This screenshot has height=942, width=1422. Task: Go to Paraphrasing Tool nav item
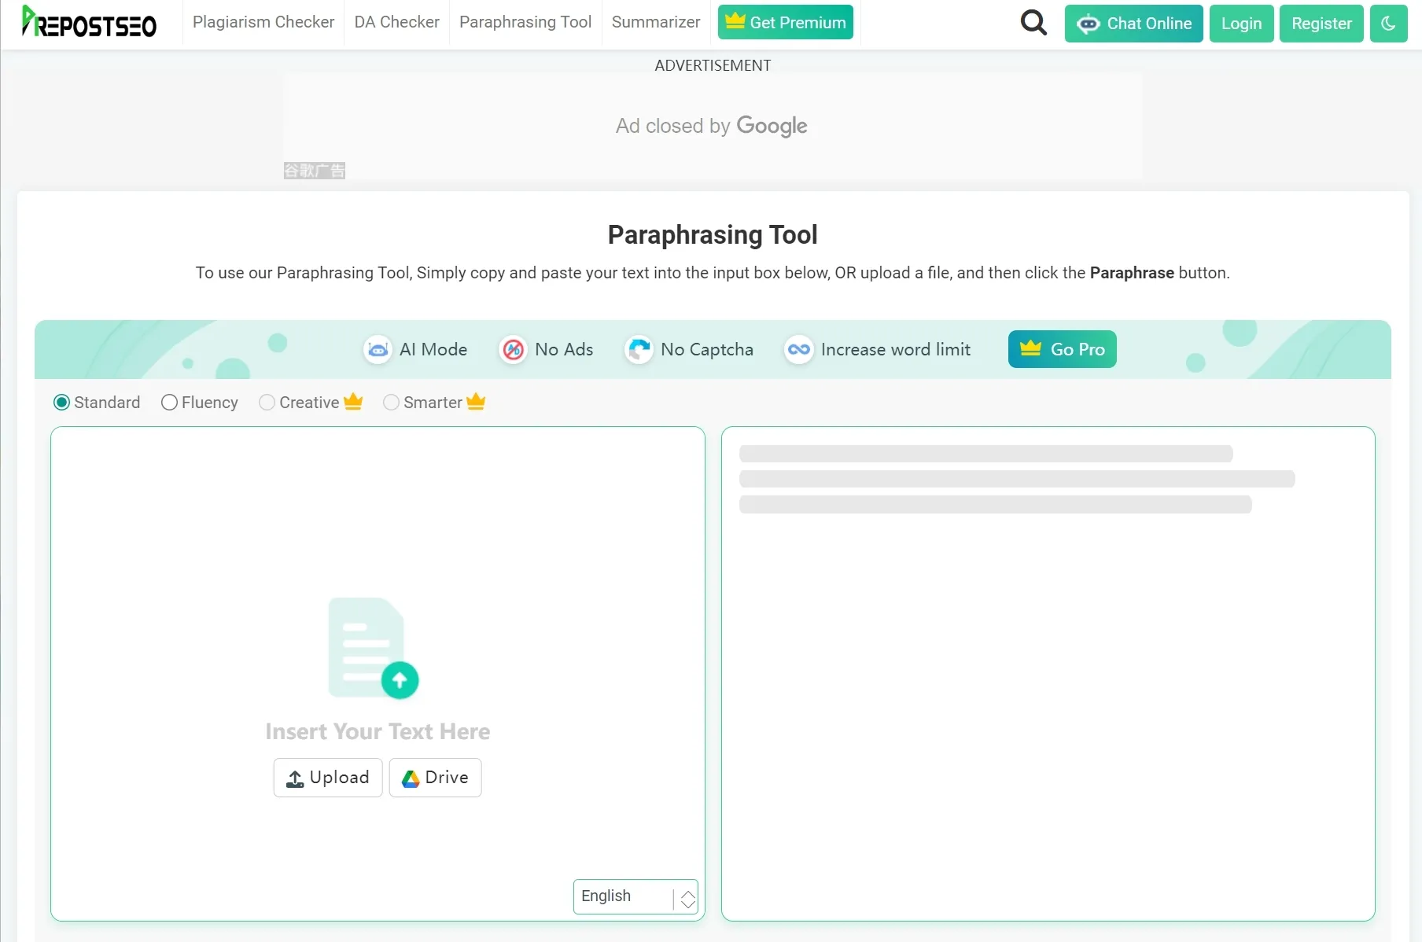point(525,22)
